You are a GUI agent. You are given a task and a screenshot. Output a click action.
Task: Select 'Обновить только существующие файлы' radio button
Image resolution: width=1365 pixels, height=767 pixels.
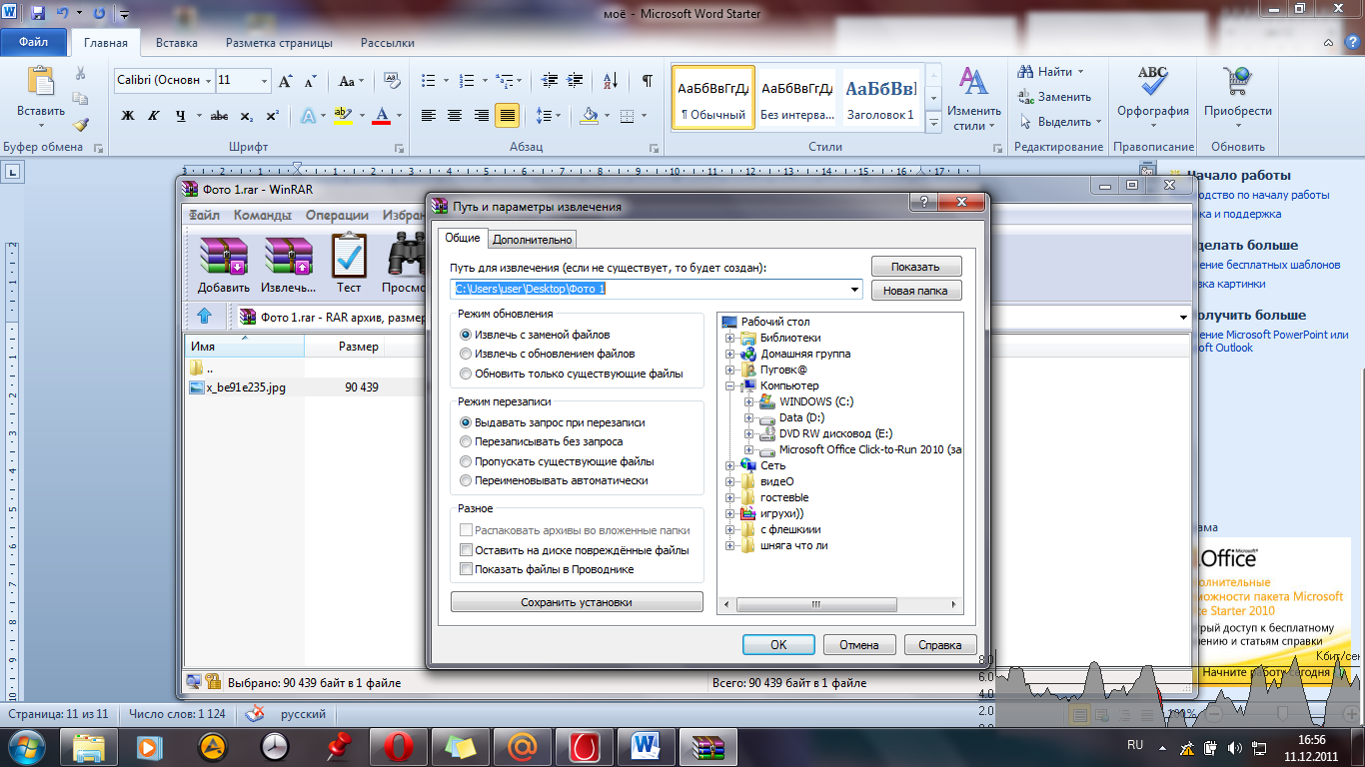coord(466,374)
